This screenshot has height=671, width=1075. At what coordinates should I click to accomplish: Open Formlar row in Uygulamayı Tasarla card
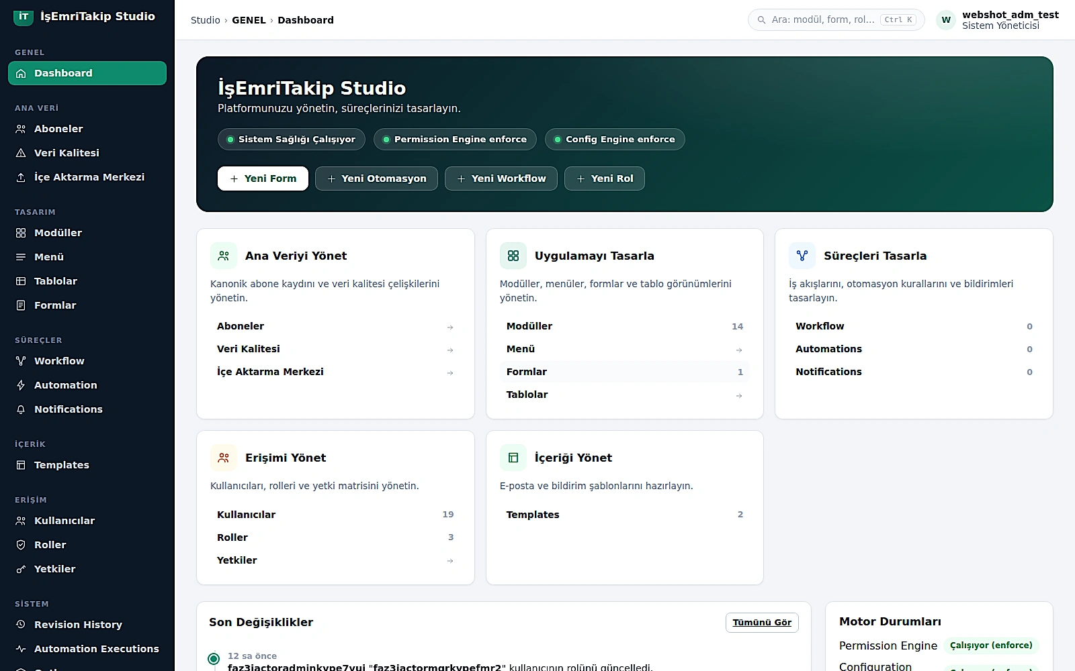(625, 372)
